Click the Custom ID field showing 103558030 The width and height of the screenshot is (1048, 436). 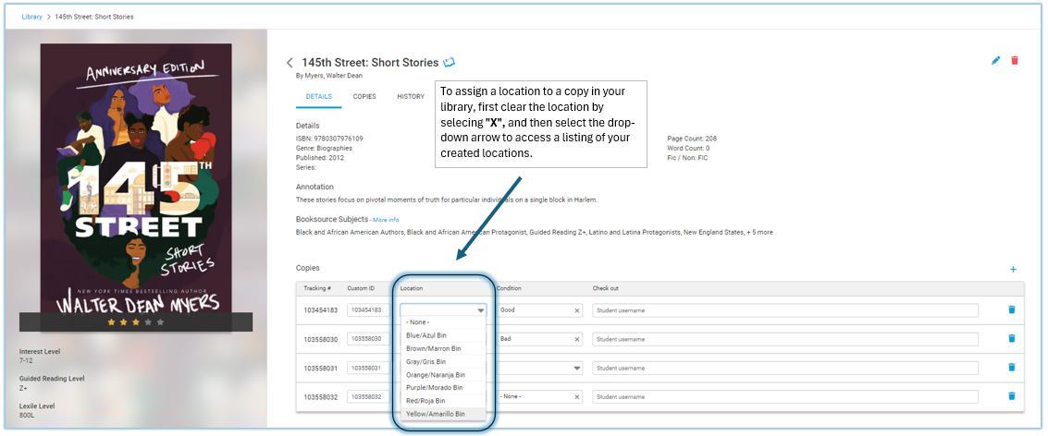pyautogui.click(x=369, y=339)
